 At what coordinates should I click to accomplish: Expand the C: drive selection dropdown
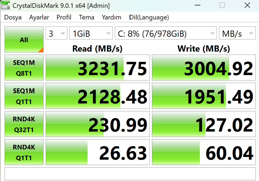click(x=166, y=33)
